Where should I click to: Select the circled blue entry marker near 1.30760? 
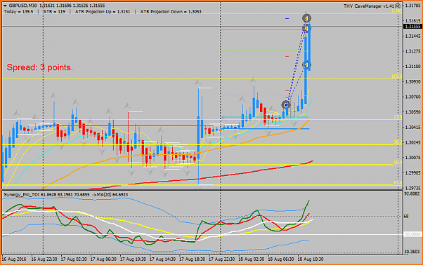pyautogui.click(x=286, y=104)
